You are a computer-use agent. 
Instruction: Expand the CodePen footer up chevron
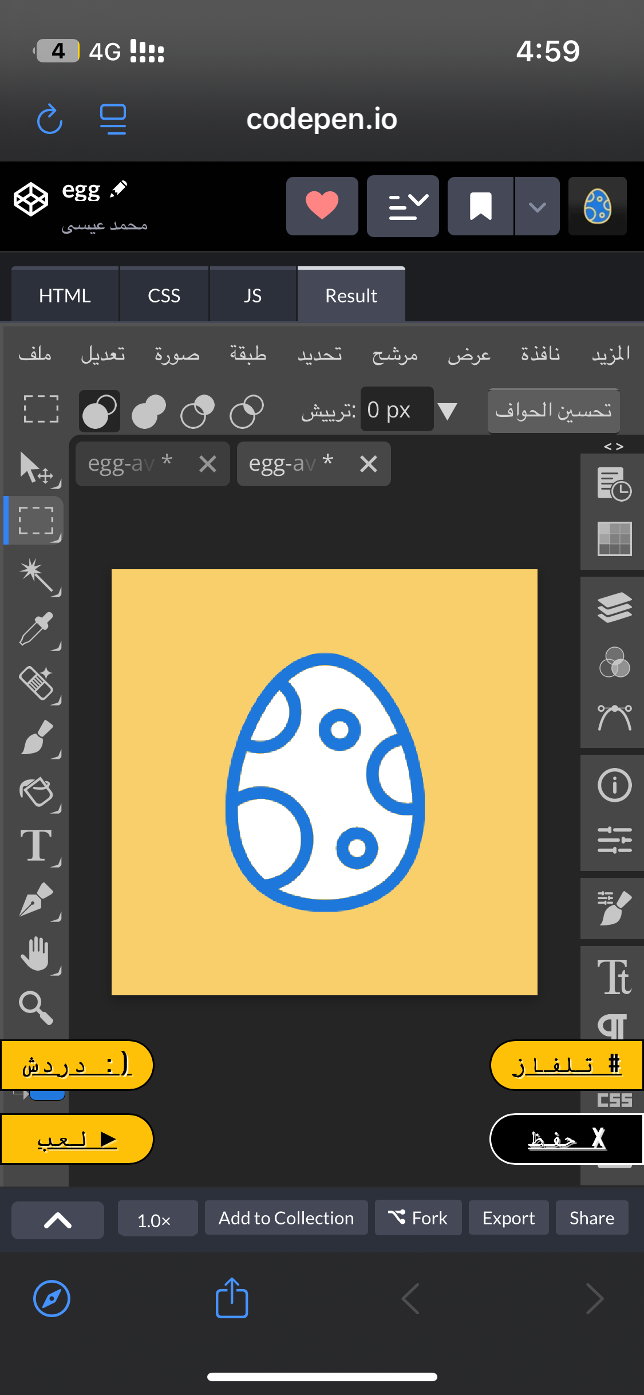click(58, 1220)
